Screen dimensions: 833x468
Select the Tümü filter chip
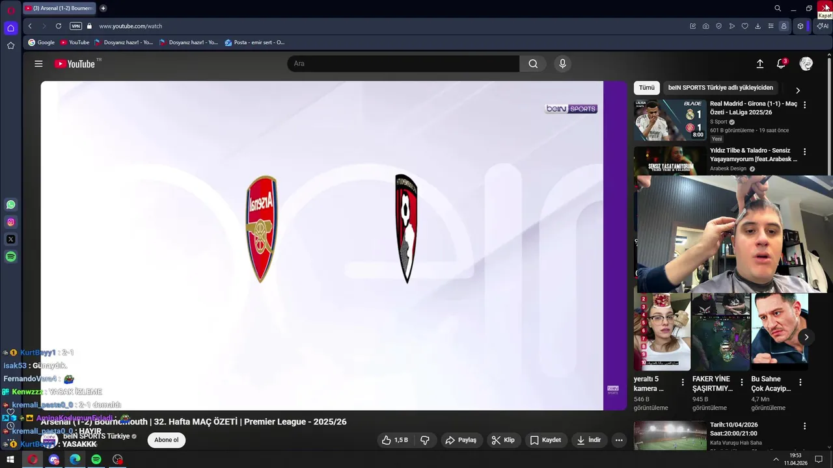point(647,88)
